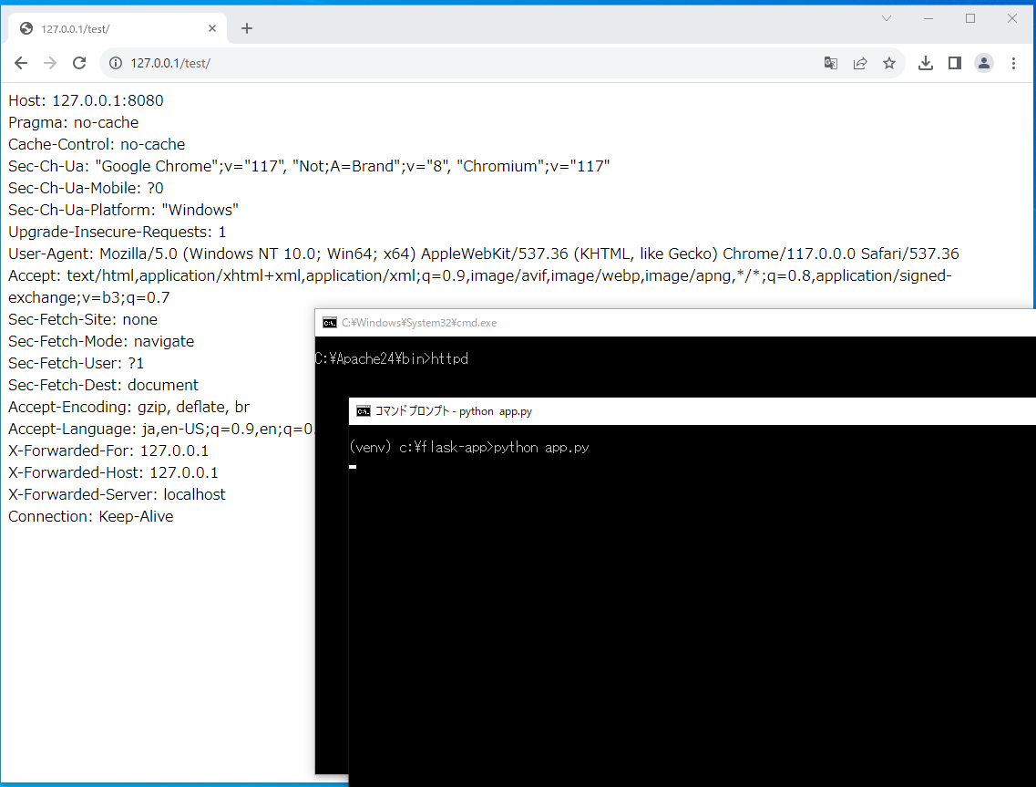Image resolution: width=1036 pixels, height=787 pixels.
Task: Open the tab search dropdown chevron
Action: [886, 18]
